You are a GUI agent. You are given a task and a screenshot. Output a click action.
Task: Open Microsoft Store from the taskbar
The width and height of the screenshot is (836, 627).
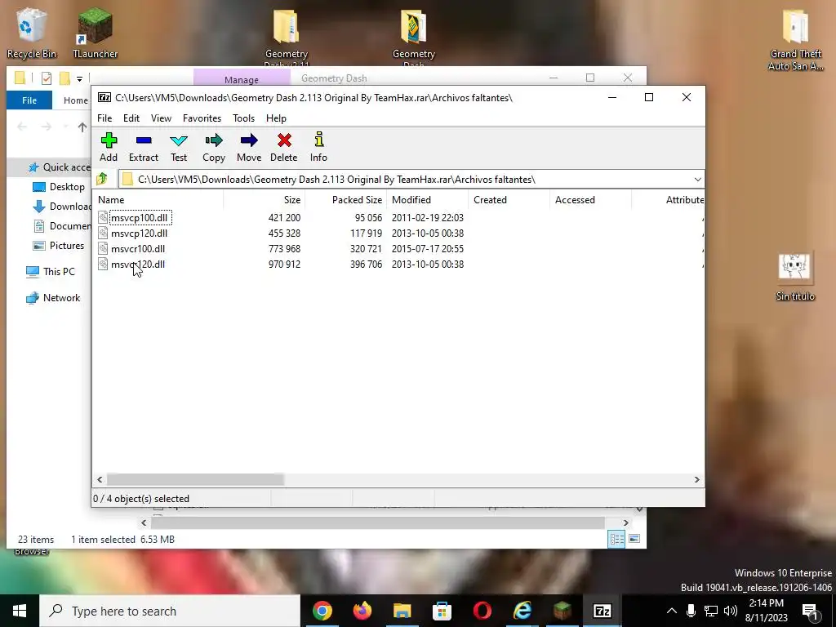[x=442, y=611]
